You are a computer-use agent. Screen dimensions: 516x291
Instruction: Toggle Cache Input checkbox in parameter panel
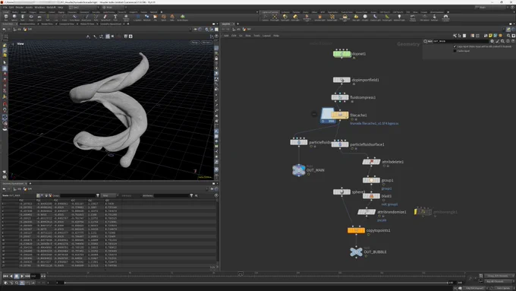455,51
